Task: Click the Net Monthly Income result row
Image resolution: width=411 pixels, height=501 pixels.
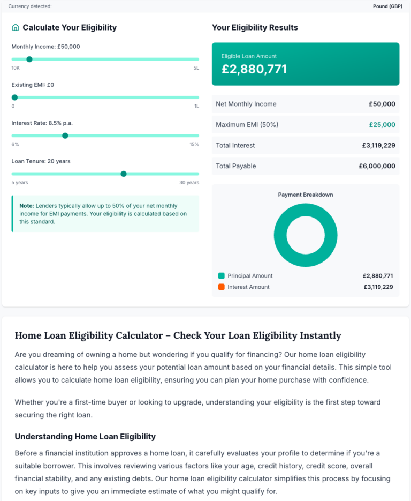Action: [x=306, y=104]
